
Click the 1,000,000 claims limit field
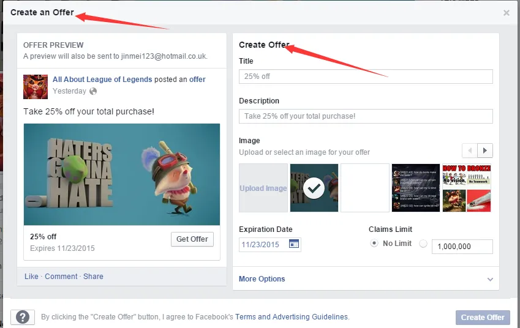coord(462,247)
